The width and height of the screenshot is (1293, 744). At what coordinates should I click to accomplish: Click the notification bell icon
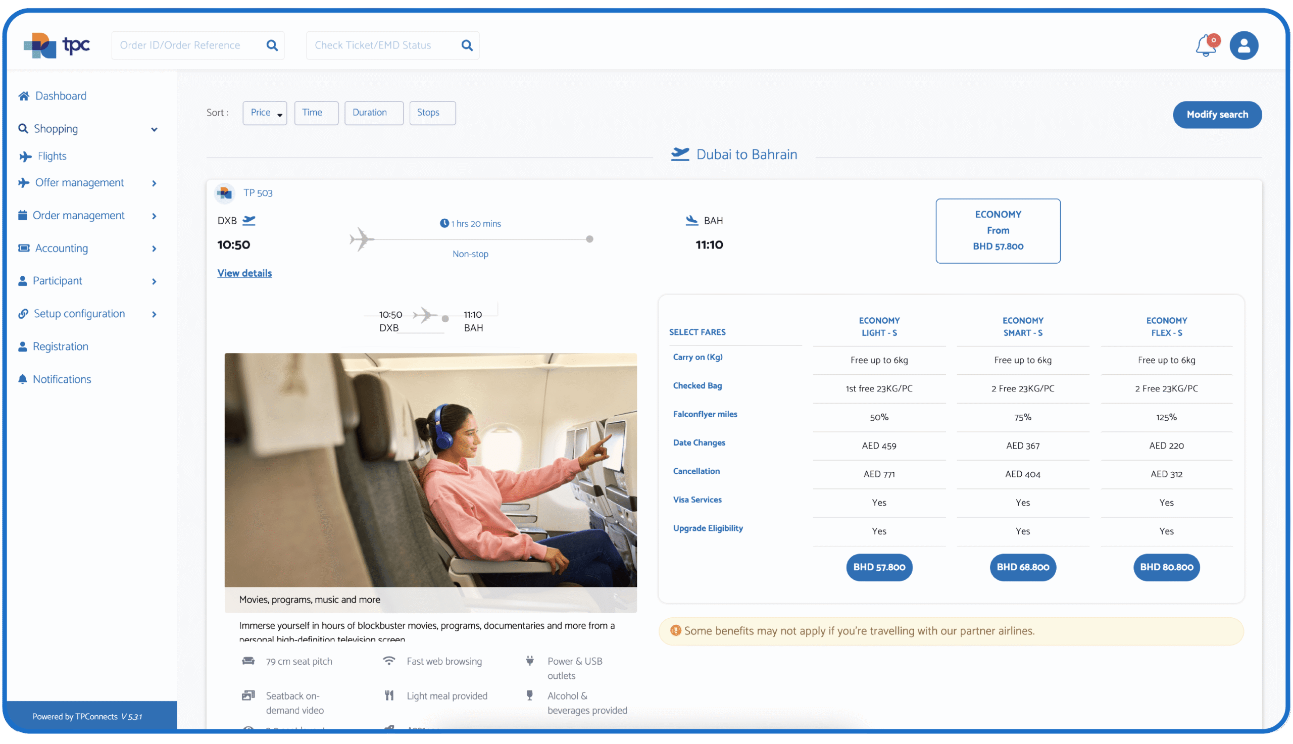(x=1206, y=46)
